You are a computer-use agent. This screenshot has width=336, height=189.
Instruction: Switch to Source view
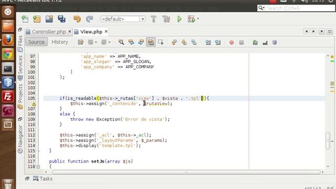tap(36, 42)
